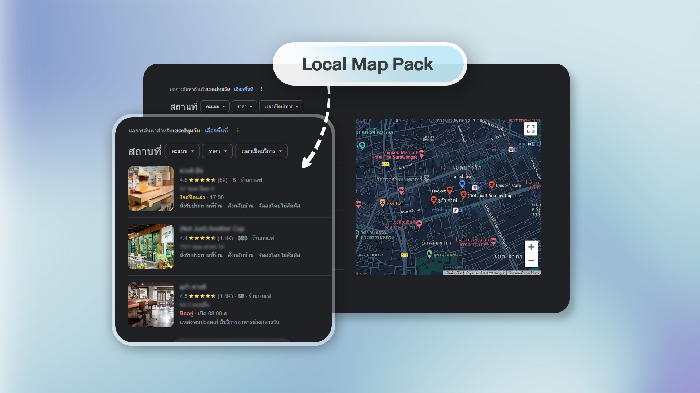
Task: Click the เลือกพื้นที่ link in back panel
Action: click(x=243, y=89)
